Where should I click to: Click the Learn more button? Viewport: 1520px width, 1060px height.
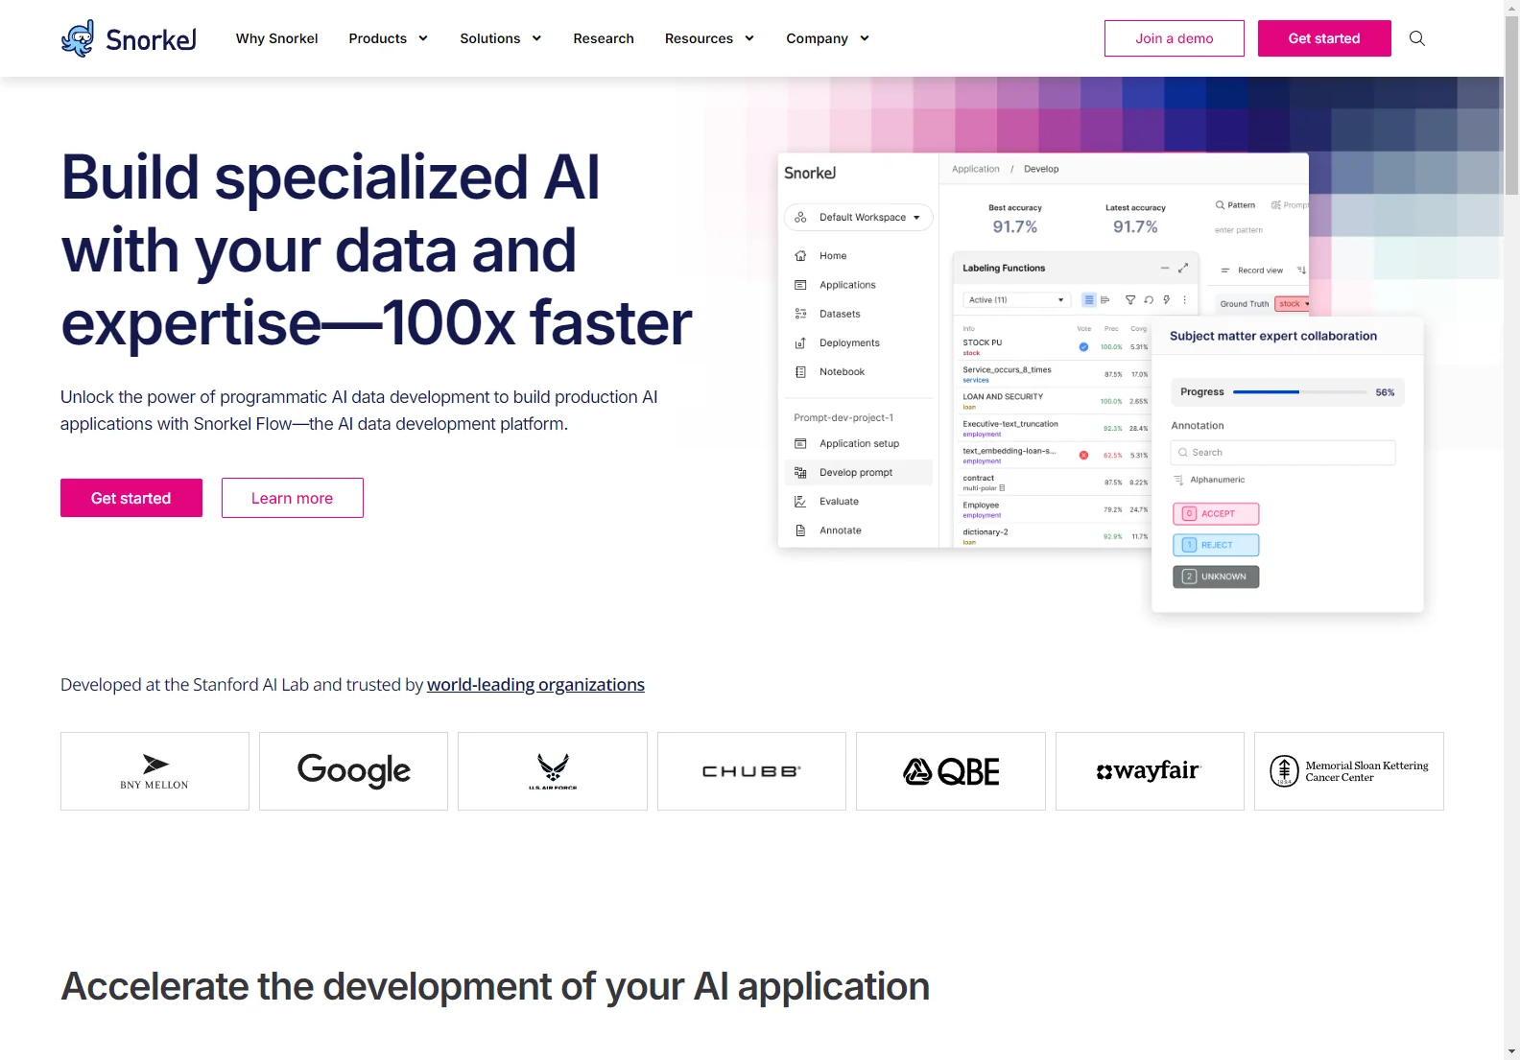(x=292, y=498)
